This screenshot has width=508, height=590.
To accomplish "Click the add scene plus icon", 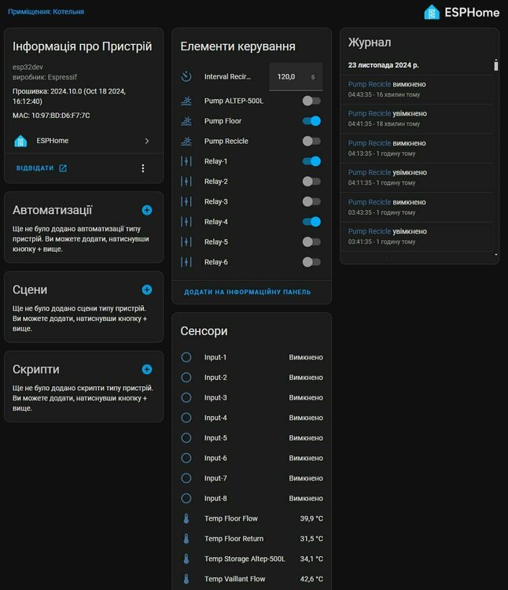I will tap(147, 289).
